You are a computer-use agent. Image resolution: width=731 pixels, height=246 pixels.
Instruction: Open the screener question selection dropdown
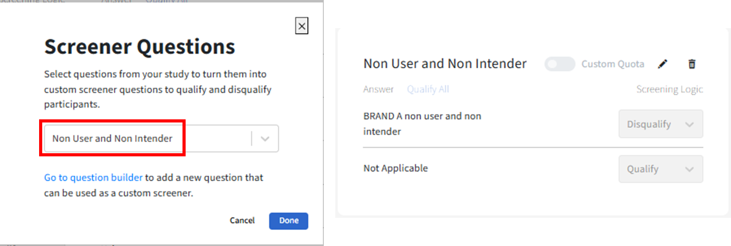146,139
